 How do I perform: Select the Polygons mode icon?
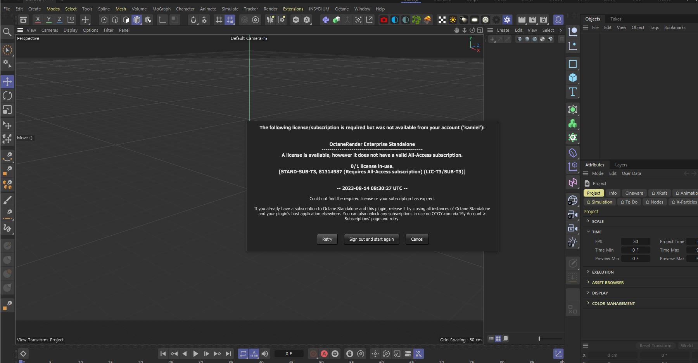click(x=126, y=20)
